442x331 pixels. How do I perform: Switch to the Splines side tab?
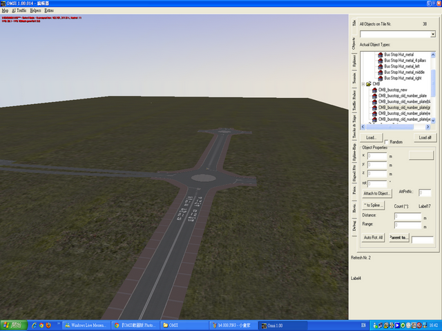(354, 61)
